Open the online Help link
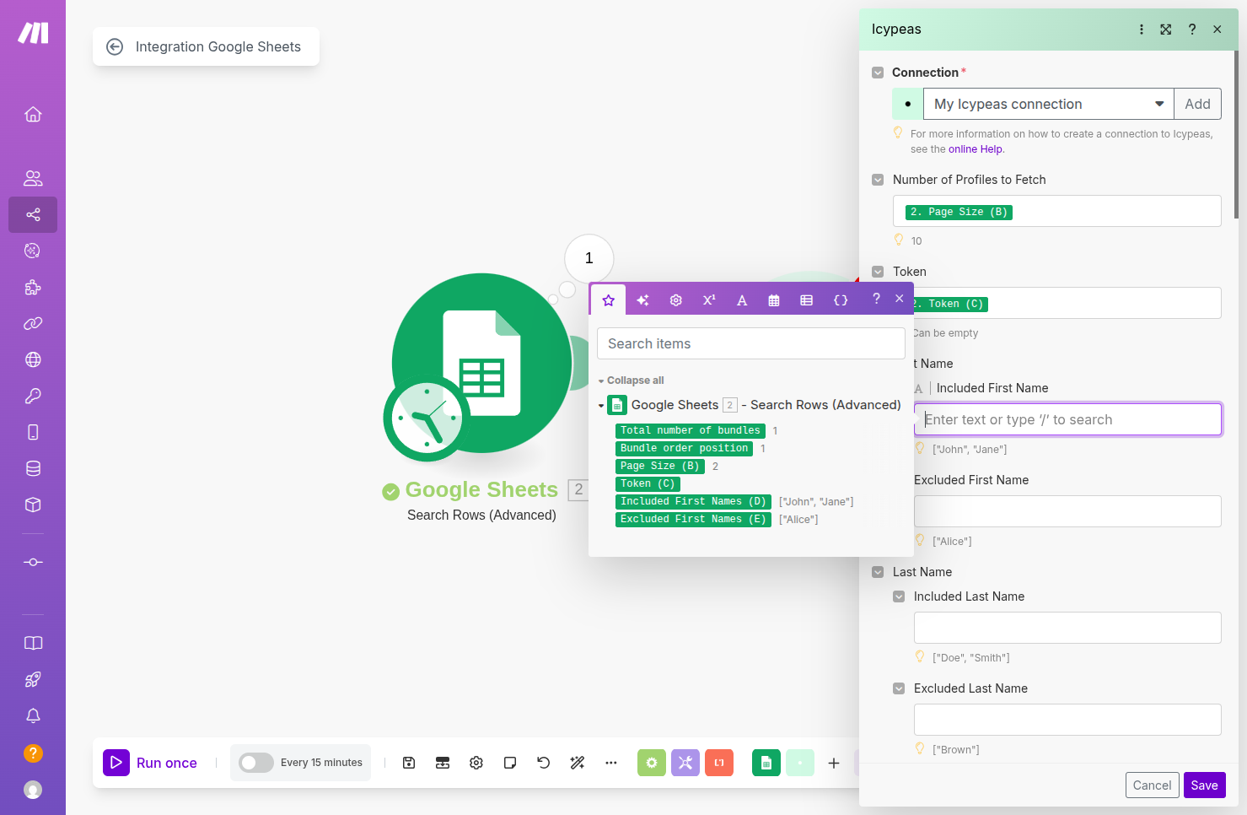The height and width of the screenshot is (815, 1247). click(976, 149)
